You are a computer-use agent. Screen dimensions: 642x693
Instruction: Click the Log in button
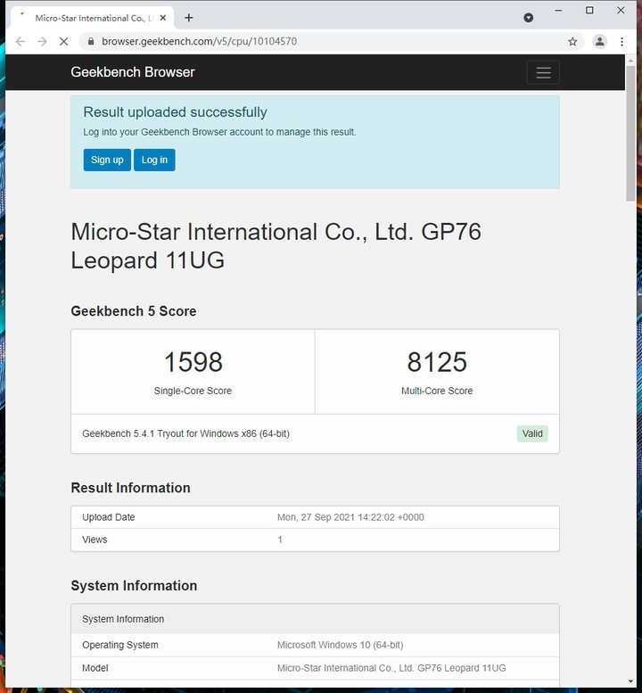click(154, 160)
